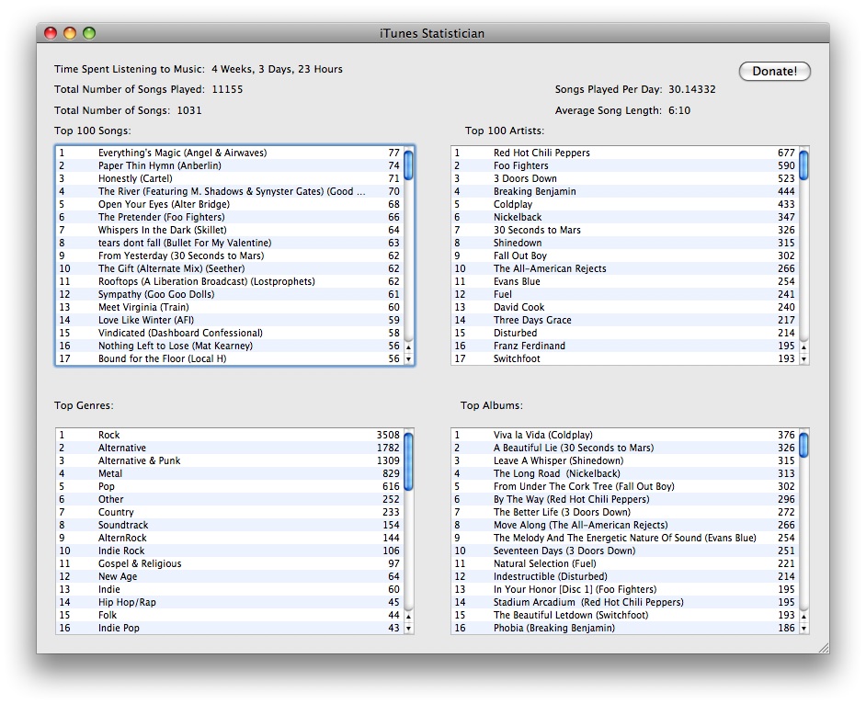Select artist David Cook
The height and width of the screenshot is (704, 866).
coord(624,307)
